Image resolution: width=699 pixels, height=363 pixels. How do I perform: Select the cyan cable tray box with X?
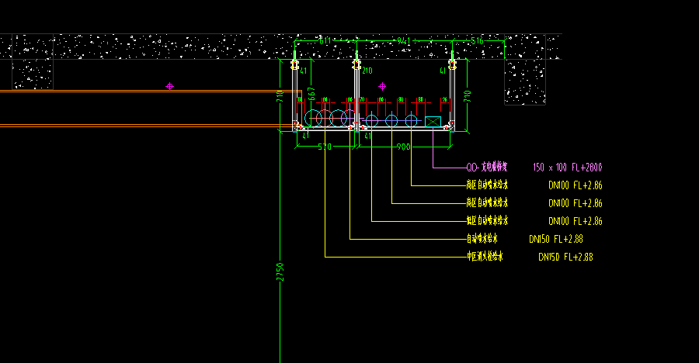point(433,122)
